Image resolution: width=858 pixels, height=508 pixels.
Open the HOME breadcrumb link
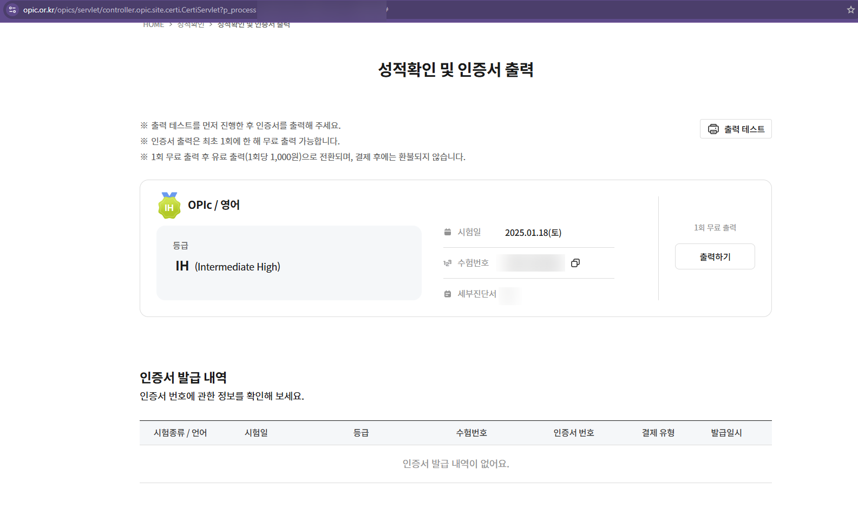[153, 25]
